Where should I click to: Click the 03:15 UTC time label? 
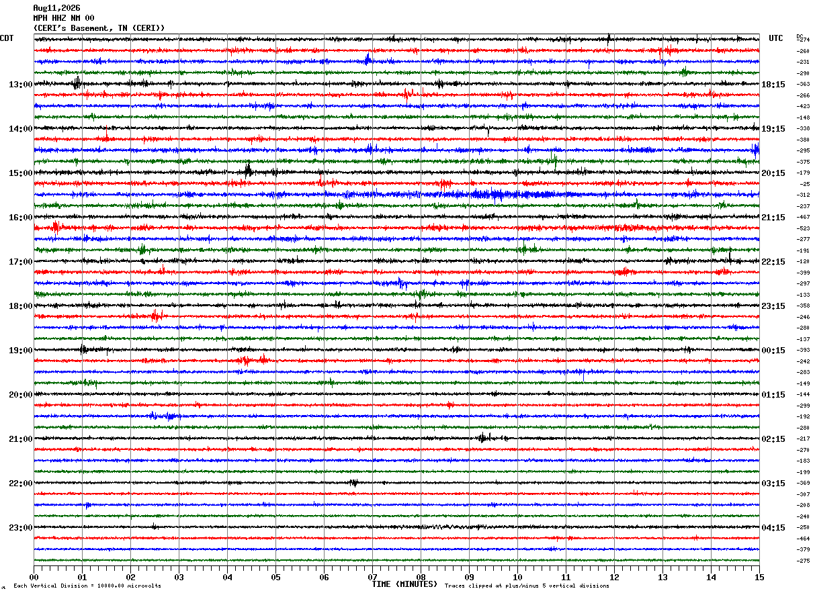773,484
